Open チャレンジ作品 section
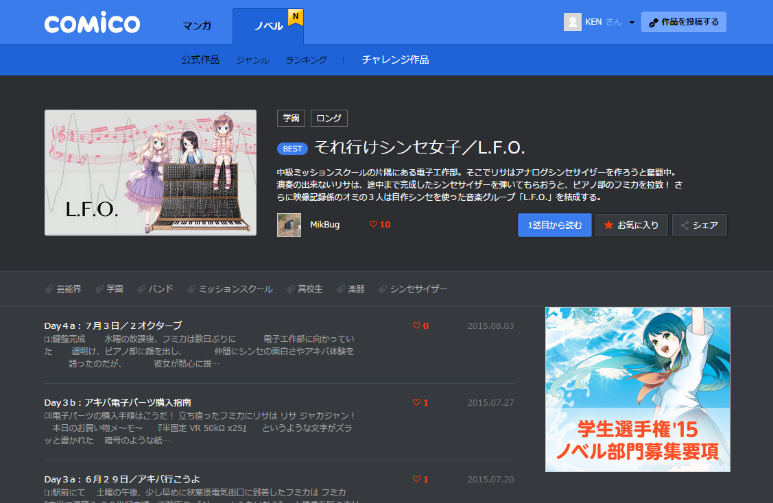The image size is (773, 503). pyautogui.click(x=395, y=60)
